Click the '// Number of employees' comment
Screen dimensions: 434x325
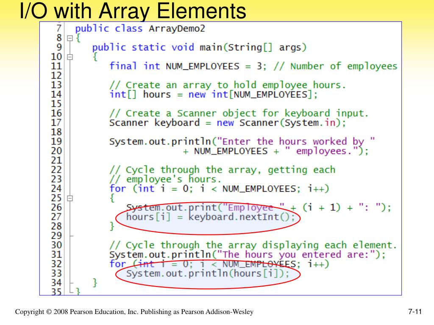point(336,66)
